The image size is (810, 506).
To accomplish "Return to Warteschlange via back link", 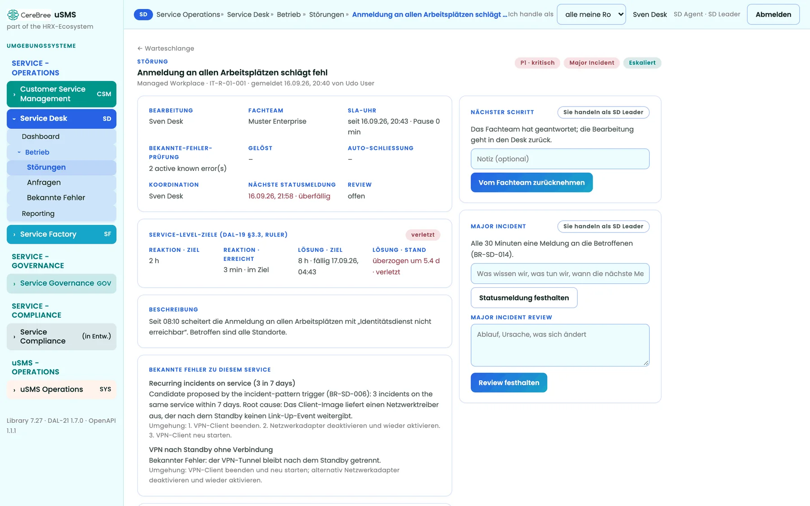I will tap(166, 49).
